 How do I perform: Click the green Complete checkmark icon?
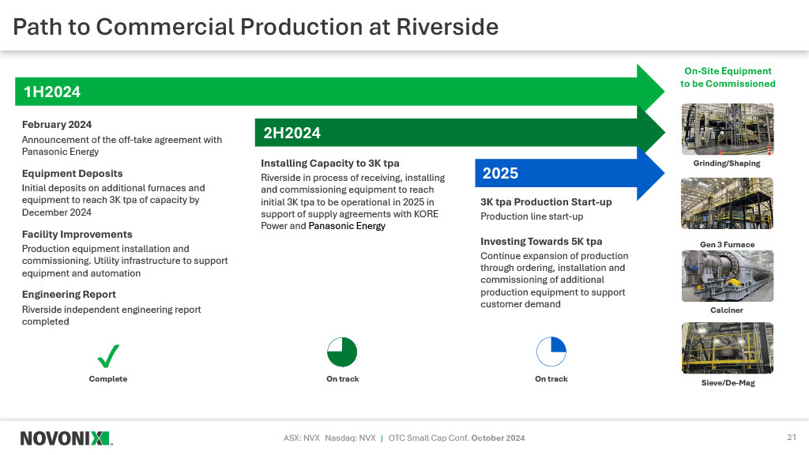click(108, 356)
